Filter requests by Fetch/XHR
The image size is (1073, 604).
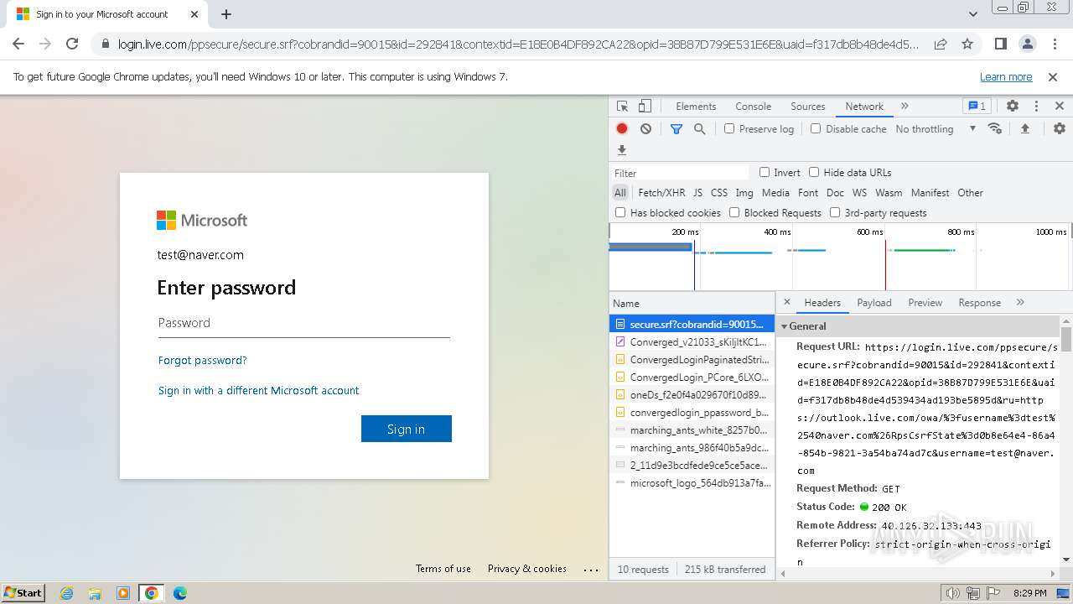[x=661, y=192]
